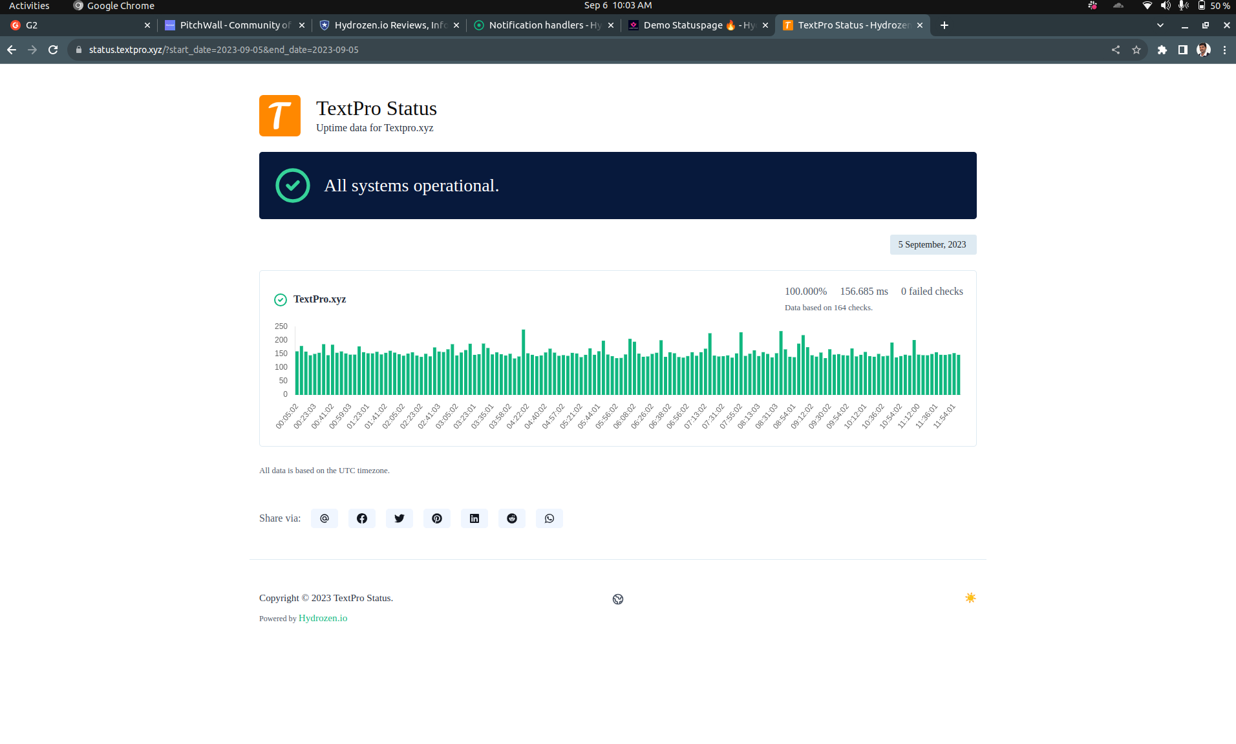Switch to Notification handlers tab
Screen dimensions: 1236x744
pos(542,25)
